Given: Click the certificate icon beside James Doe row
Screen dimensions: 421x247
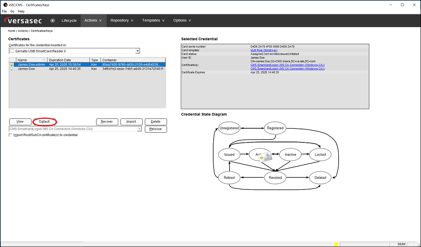Looking at the screenshot, I should 12,69.
